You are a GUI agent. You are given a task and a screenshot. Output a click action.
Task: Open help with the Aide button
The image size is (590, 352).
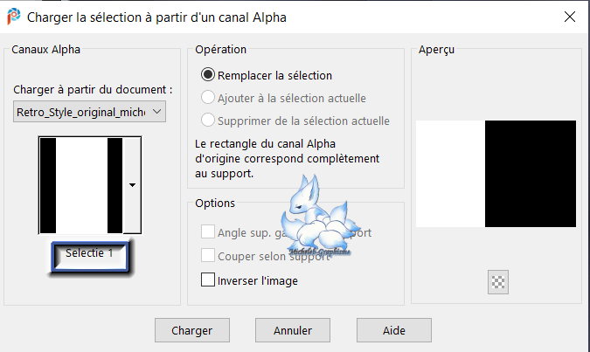point(393,331)
